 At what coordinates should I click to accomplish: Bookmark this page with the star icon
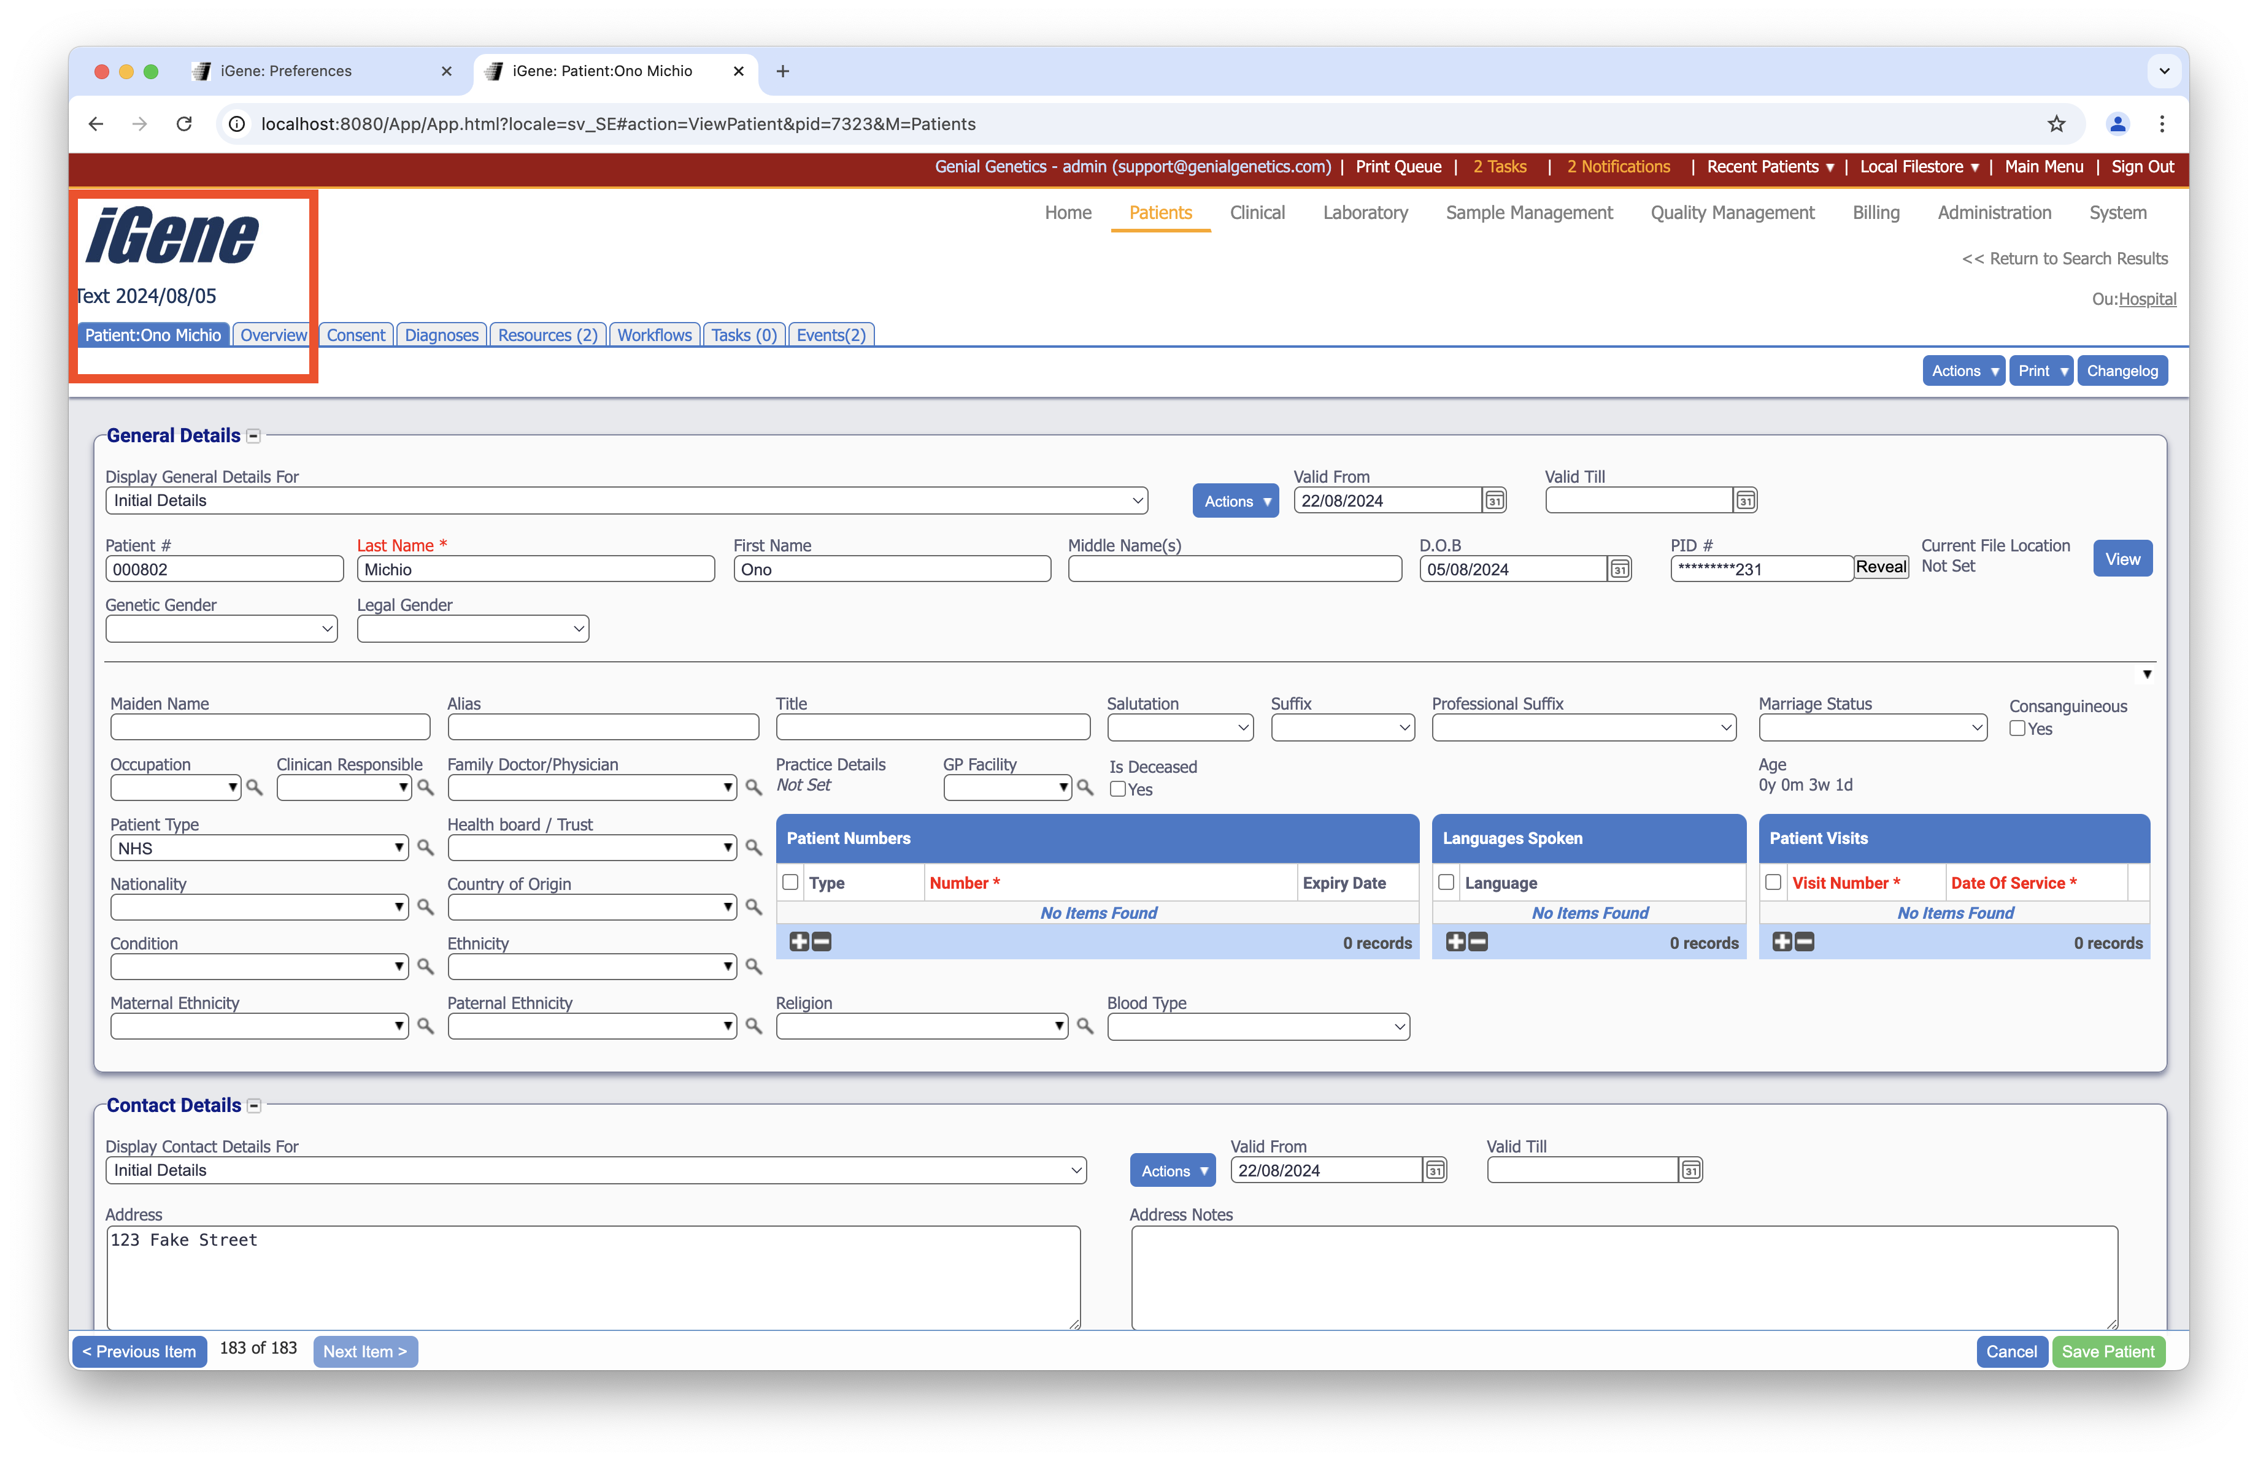[x=2056, y=124]
